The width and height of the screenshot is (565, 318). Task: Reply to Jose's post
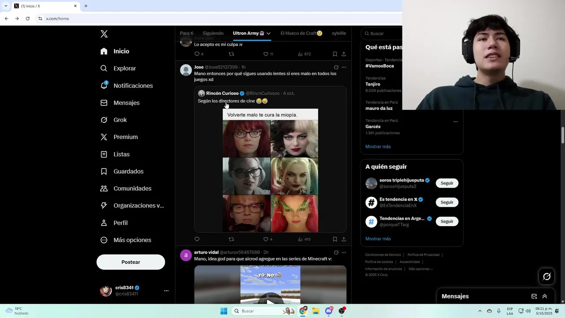197,239
